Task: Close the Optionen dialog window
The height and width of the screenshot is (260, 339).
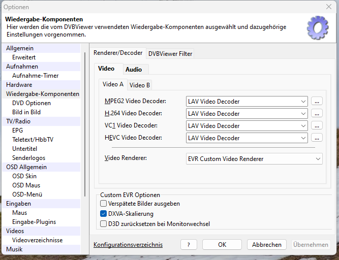Action: [328, 7]
